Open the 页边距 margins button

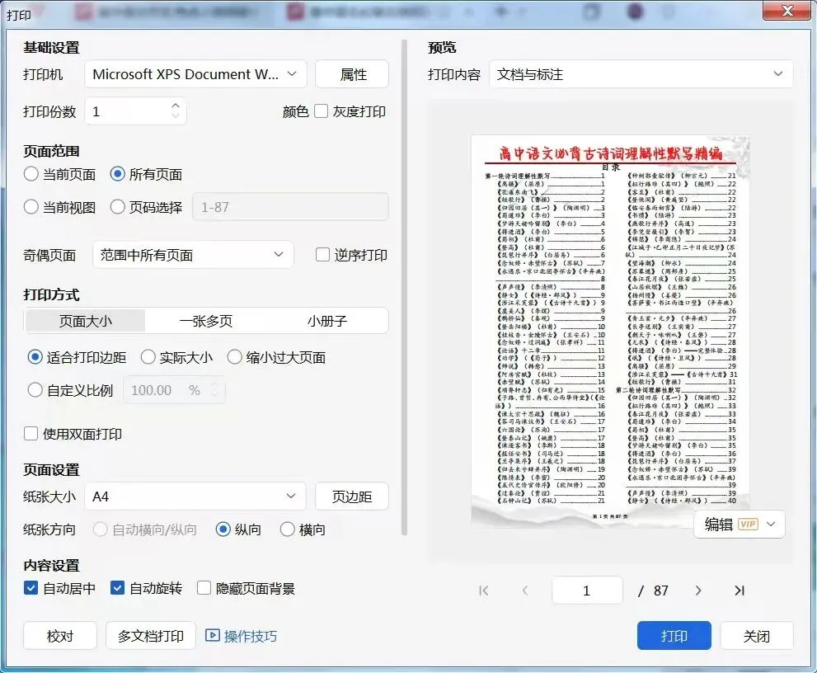[x=352, y=497]
